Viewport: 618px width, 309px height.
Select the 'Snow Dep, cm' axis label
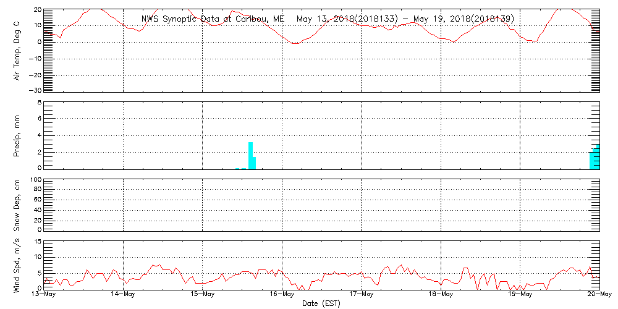point(17,205)
